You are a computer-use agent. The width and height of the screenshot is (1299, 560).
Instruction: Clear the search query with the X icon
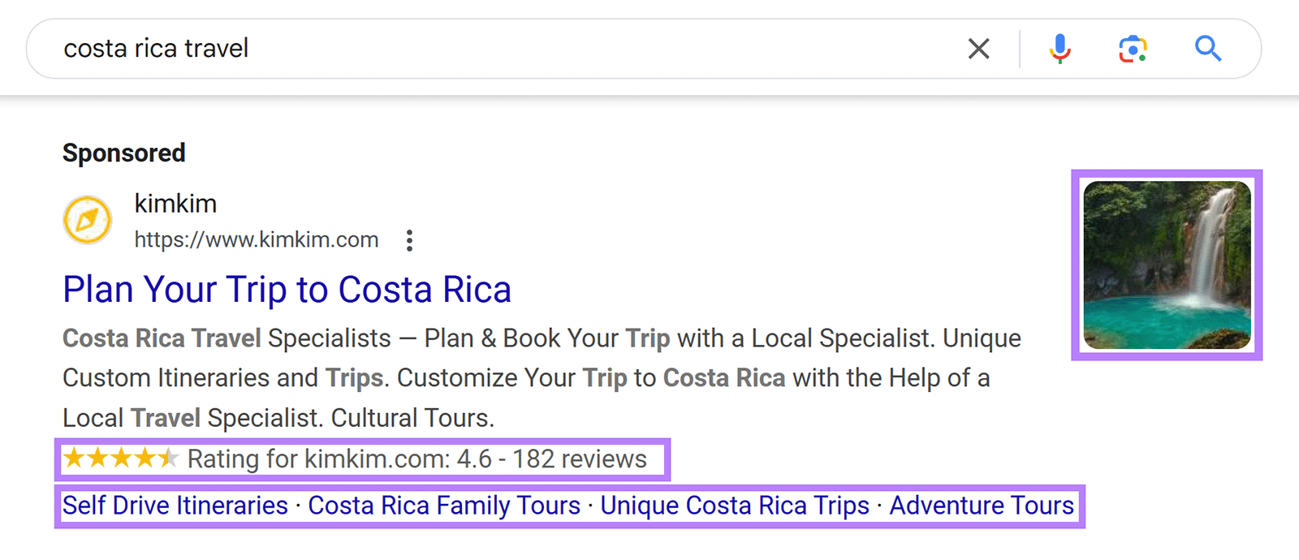978,49
